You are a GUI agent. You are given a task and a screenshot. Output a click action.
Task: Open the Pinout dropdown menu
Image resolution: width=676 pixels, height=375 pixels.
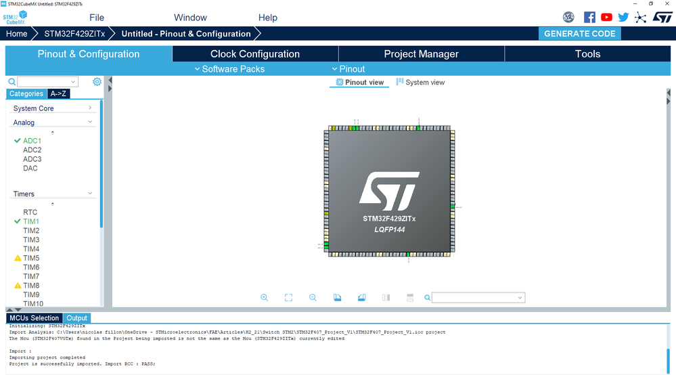pos(348,69)
